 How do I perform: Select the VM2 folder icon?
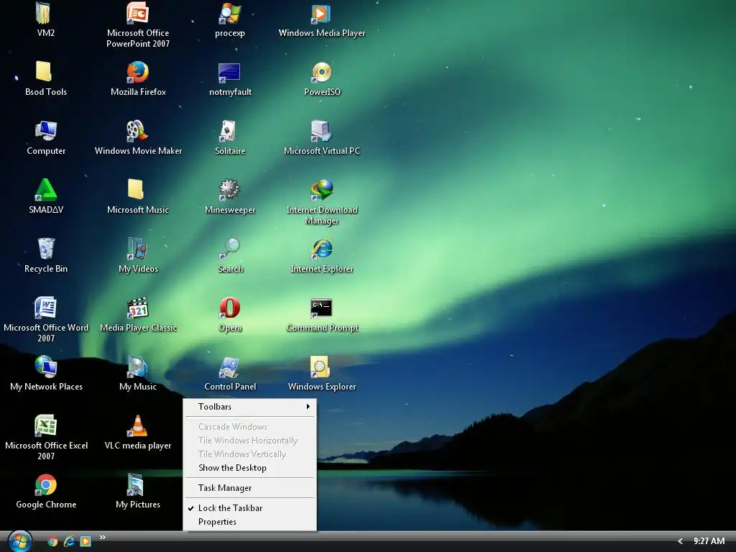pos(44,14)
